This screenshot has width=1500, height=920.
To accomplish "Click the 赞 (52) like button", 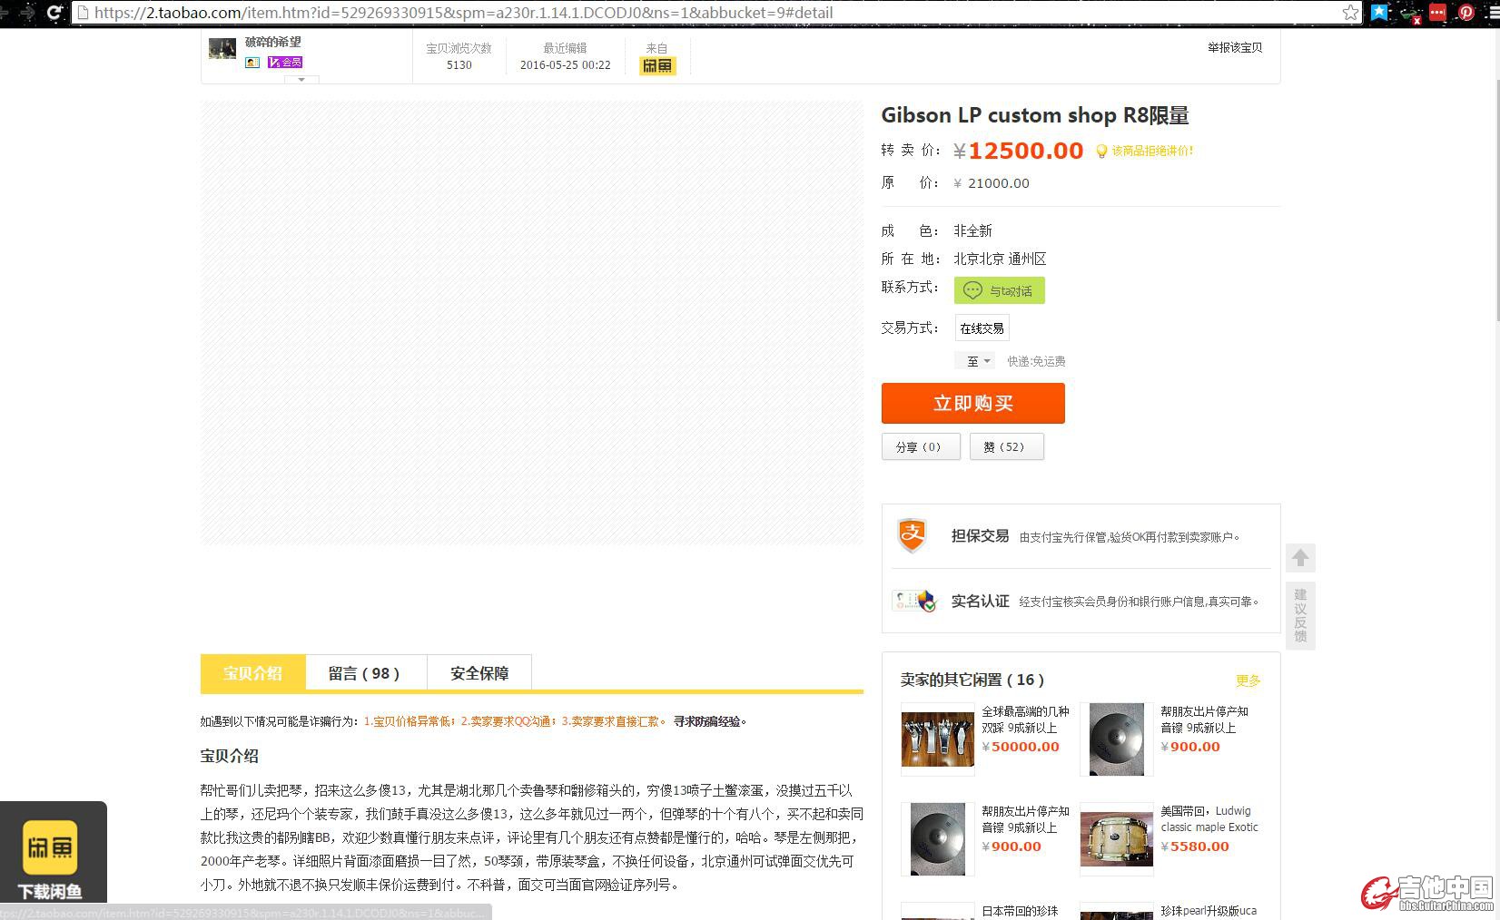I will point(1006,446).
